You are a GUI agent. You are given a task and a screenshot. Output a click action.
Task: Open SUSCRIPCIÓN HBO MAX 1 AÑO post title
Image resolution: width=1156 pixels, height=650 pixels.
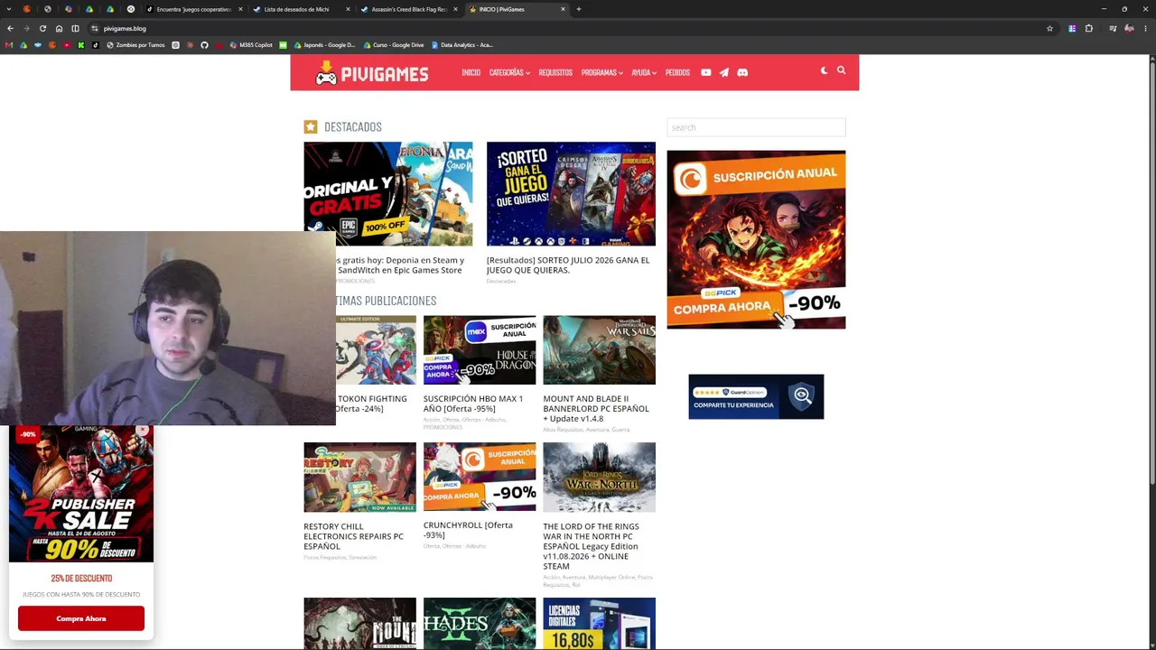[x=473, y=404]
